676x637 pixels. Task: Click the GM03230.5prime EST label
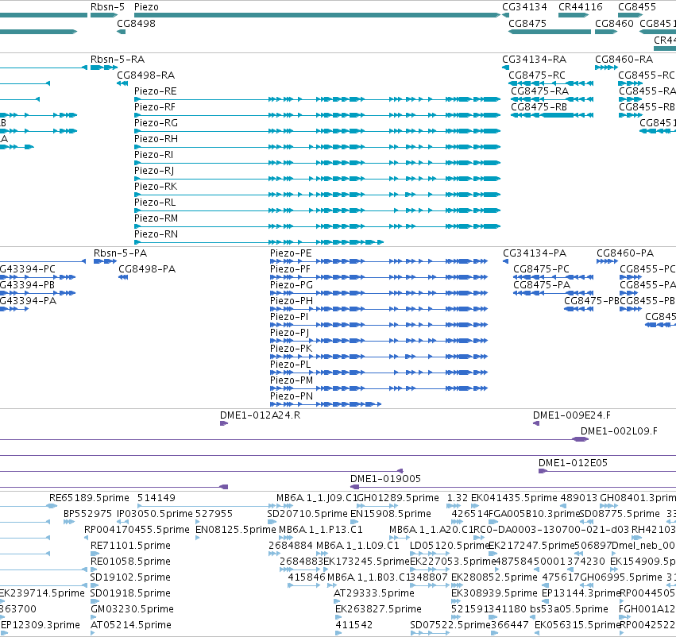point(132,609)
